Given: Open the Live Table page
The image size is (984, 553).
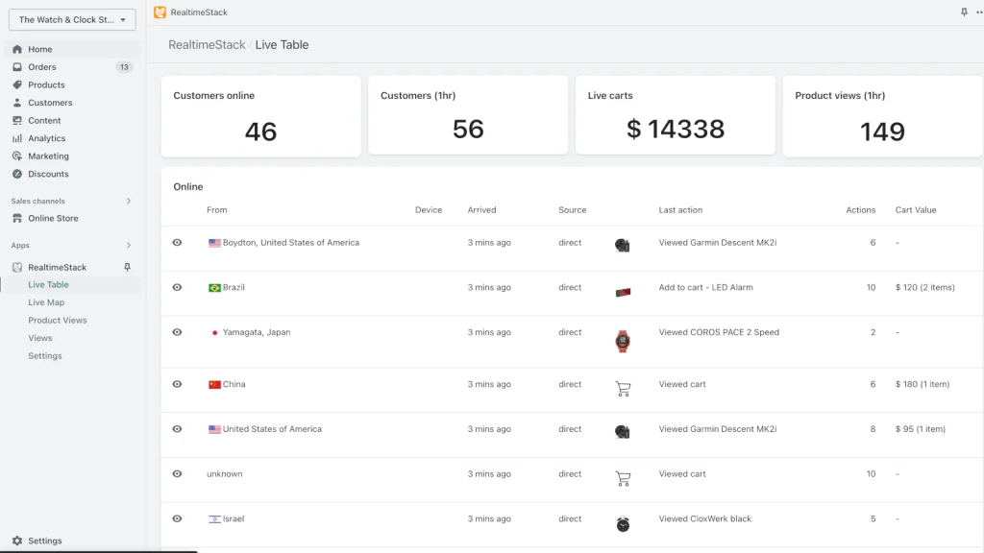Looking at the screenshot, I should (x=48, y=284).
